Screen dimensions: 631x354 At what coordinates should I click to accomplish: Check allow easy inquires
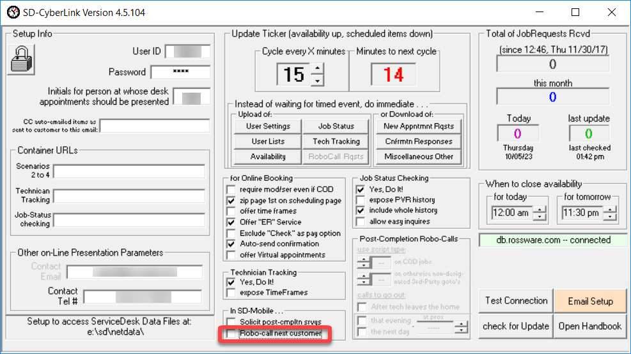[x=361, y=222]
